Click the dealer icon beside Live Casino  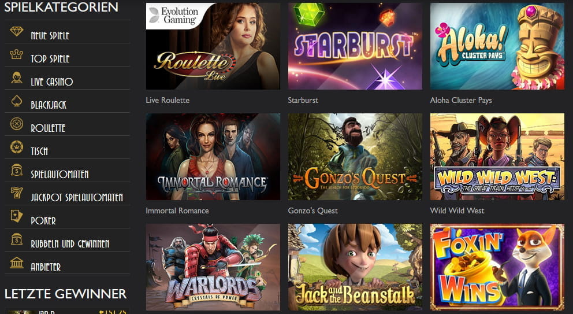(x=16, y=78)
